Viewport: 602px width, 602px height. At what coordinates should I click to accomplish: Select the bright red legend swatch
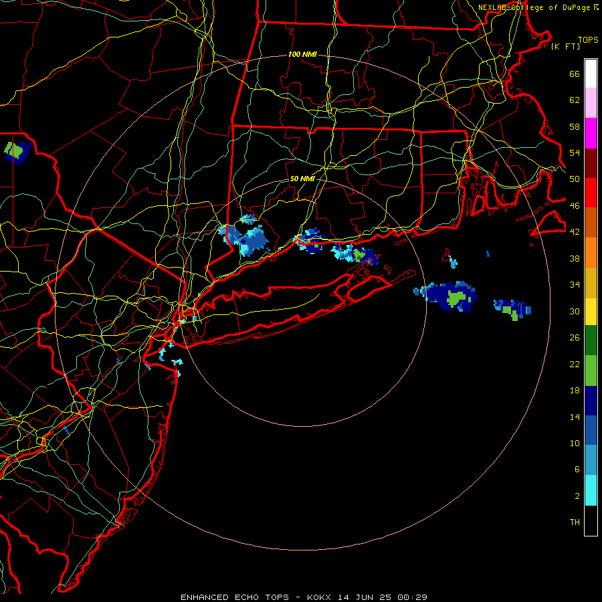(x=591, y=193)
